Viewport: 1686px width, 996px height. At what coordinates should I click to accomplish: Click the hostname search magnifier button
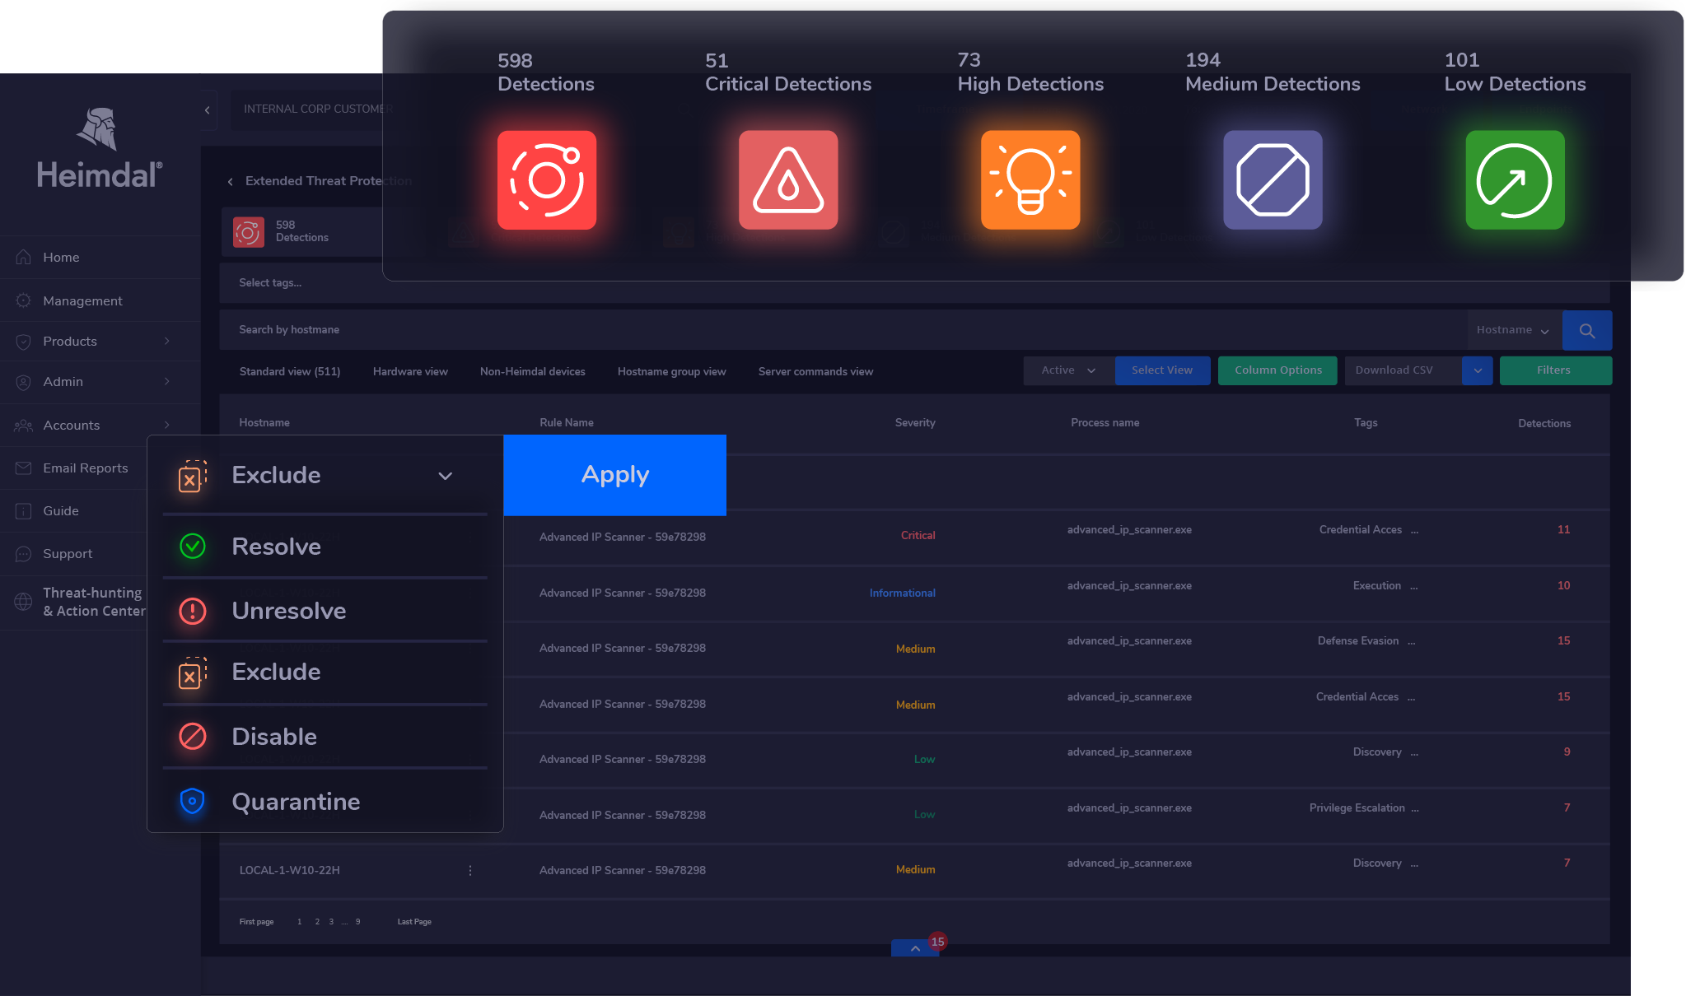point(1586,330)
